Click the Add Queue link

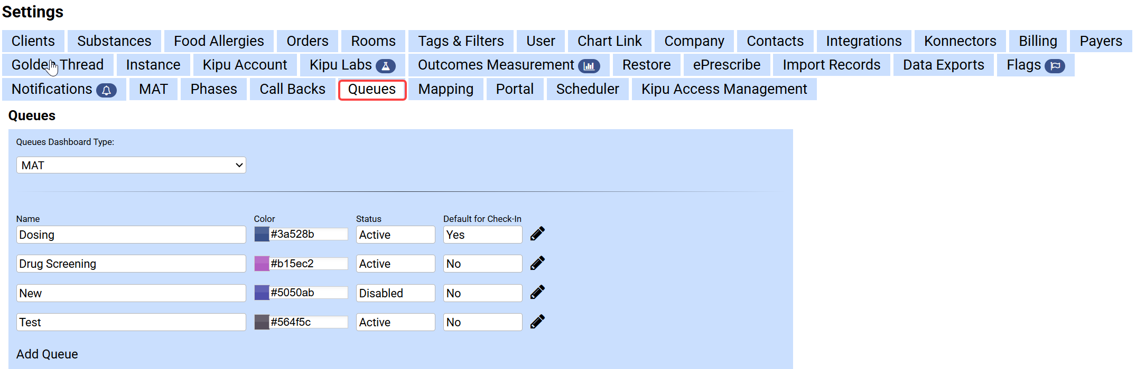47,354
